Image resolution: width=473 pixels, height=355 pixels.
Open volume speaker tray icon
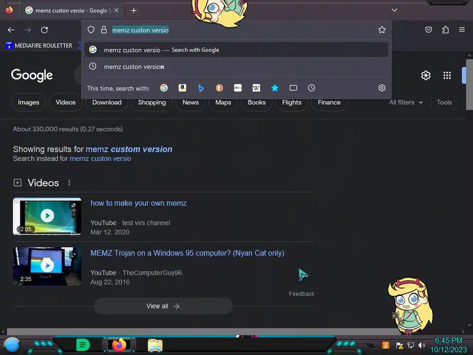[x=422, y=345]
